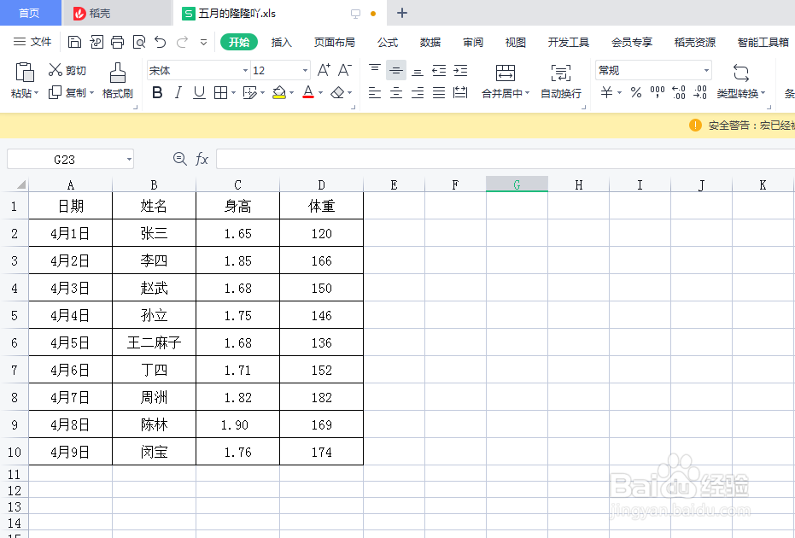Click the Paste clipboard icon
795x538 pixels.
coord(24,72)
